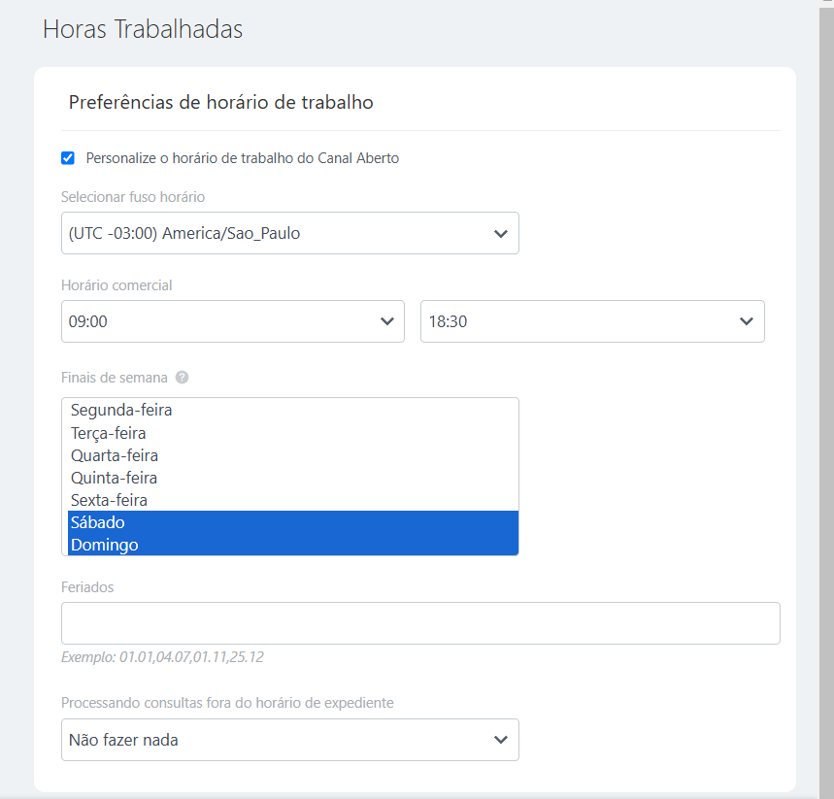Open the 18:30 end time dropdown
The width and height of the screenshot is (834, 799).
583,321
